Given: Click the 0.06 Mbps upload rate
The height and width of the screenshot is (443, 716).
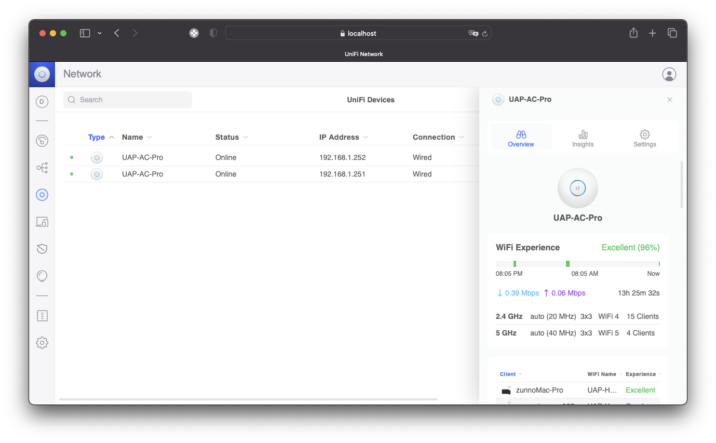Looking at the screenshot, I should point(564,293).
